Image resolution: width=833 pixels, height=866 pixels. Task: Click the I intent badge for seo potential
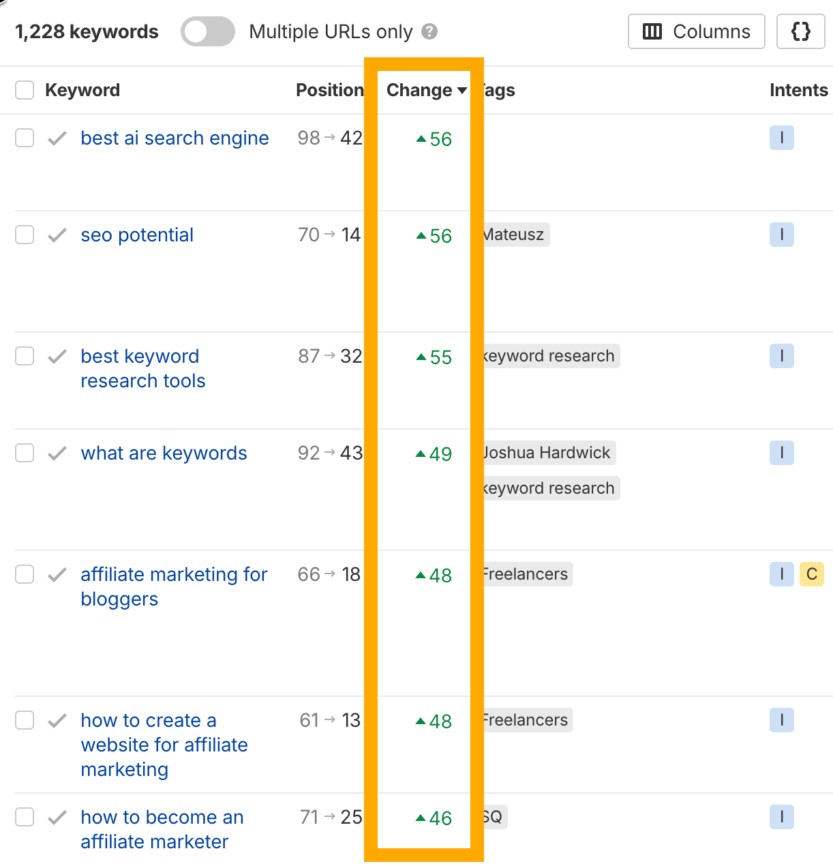pos(781,235)
